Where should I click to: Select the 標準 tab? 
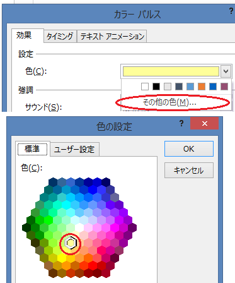[33, 149]
